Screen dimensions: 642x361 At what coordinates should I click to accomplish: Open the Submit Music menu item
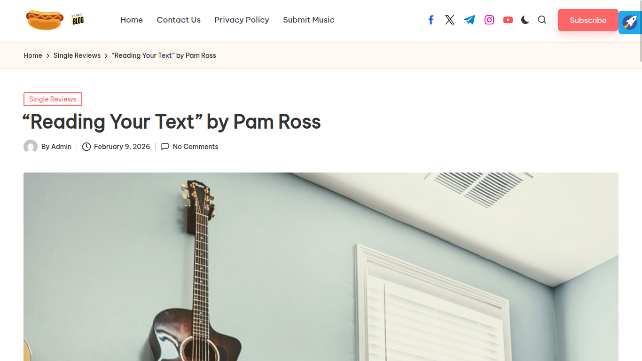point(309,20)
